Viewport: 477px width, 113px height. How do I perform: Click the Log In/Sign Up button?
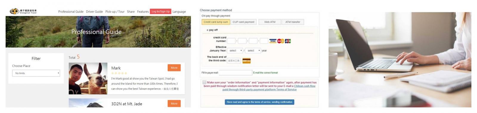pyautogui.click(x=160, y=11)
